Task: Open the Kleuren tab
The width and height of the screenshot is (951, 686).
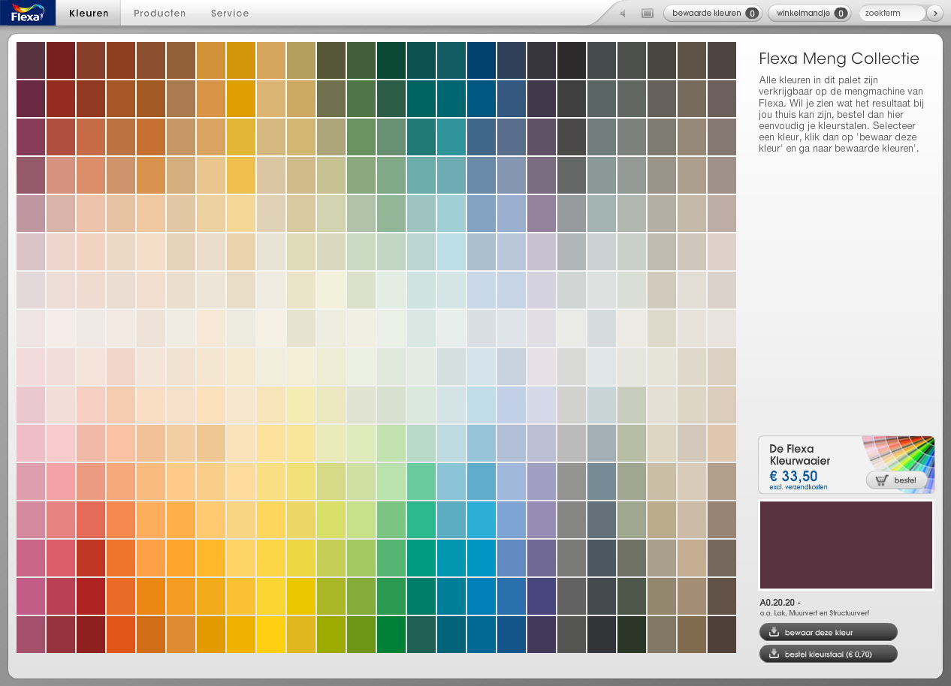Action: [x=89, y=13]
